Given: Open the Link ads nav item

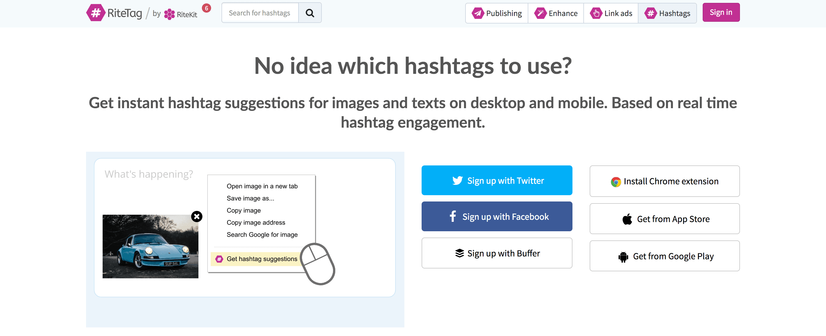Looking at the screenshot, I should (x=611, y=13).
